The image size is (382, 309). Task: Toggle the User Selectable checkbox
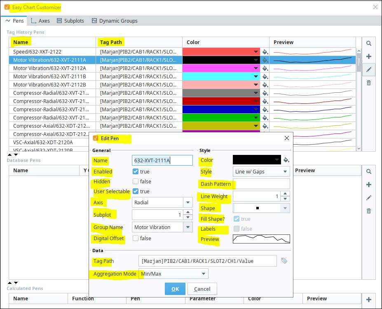tap(136, 192)
